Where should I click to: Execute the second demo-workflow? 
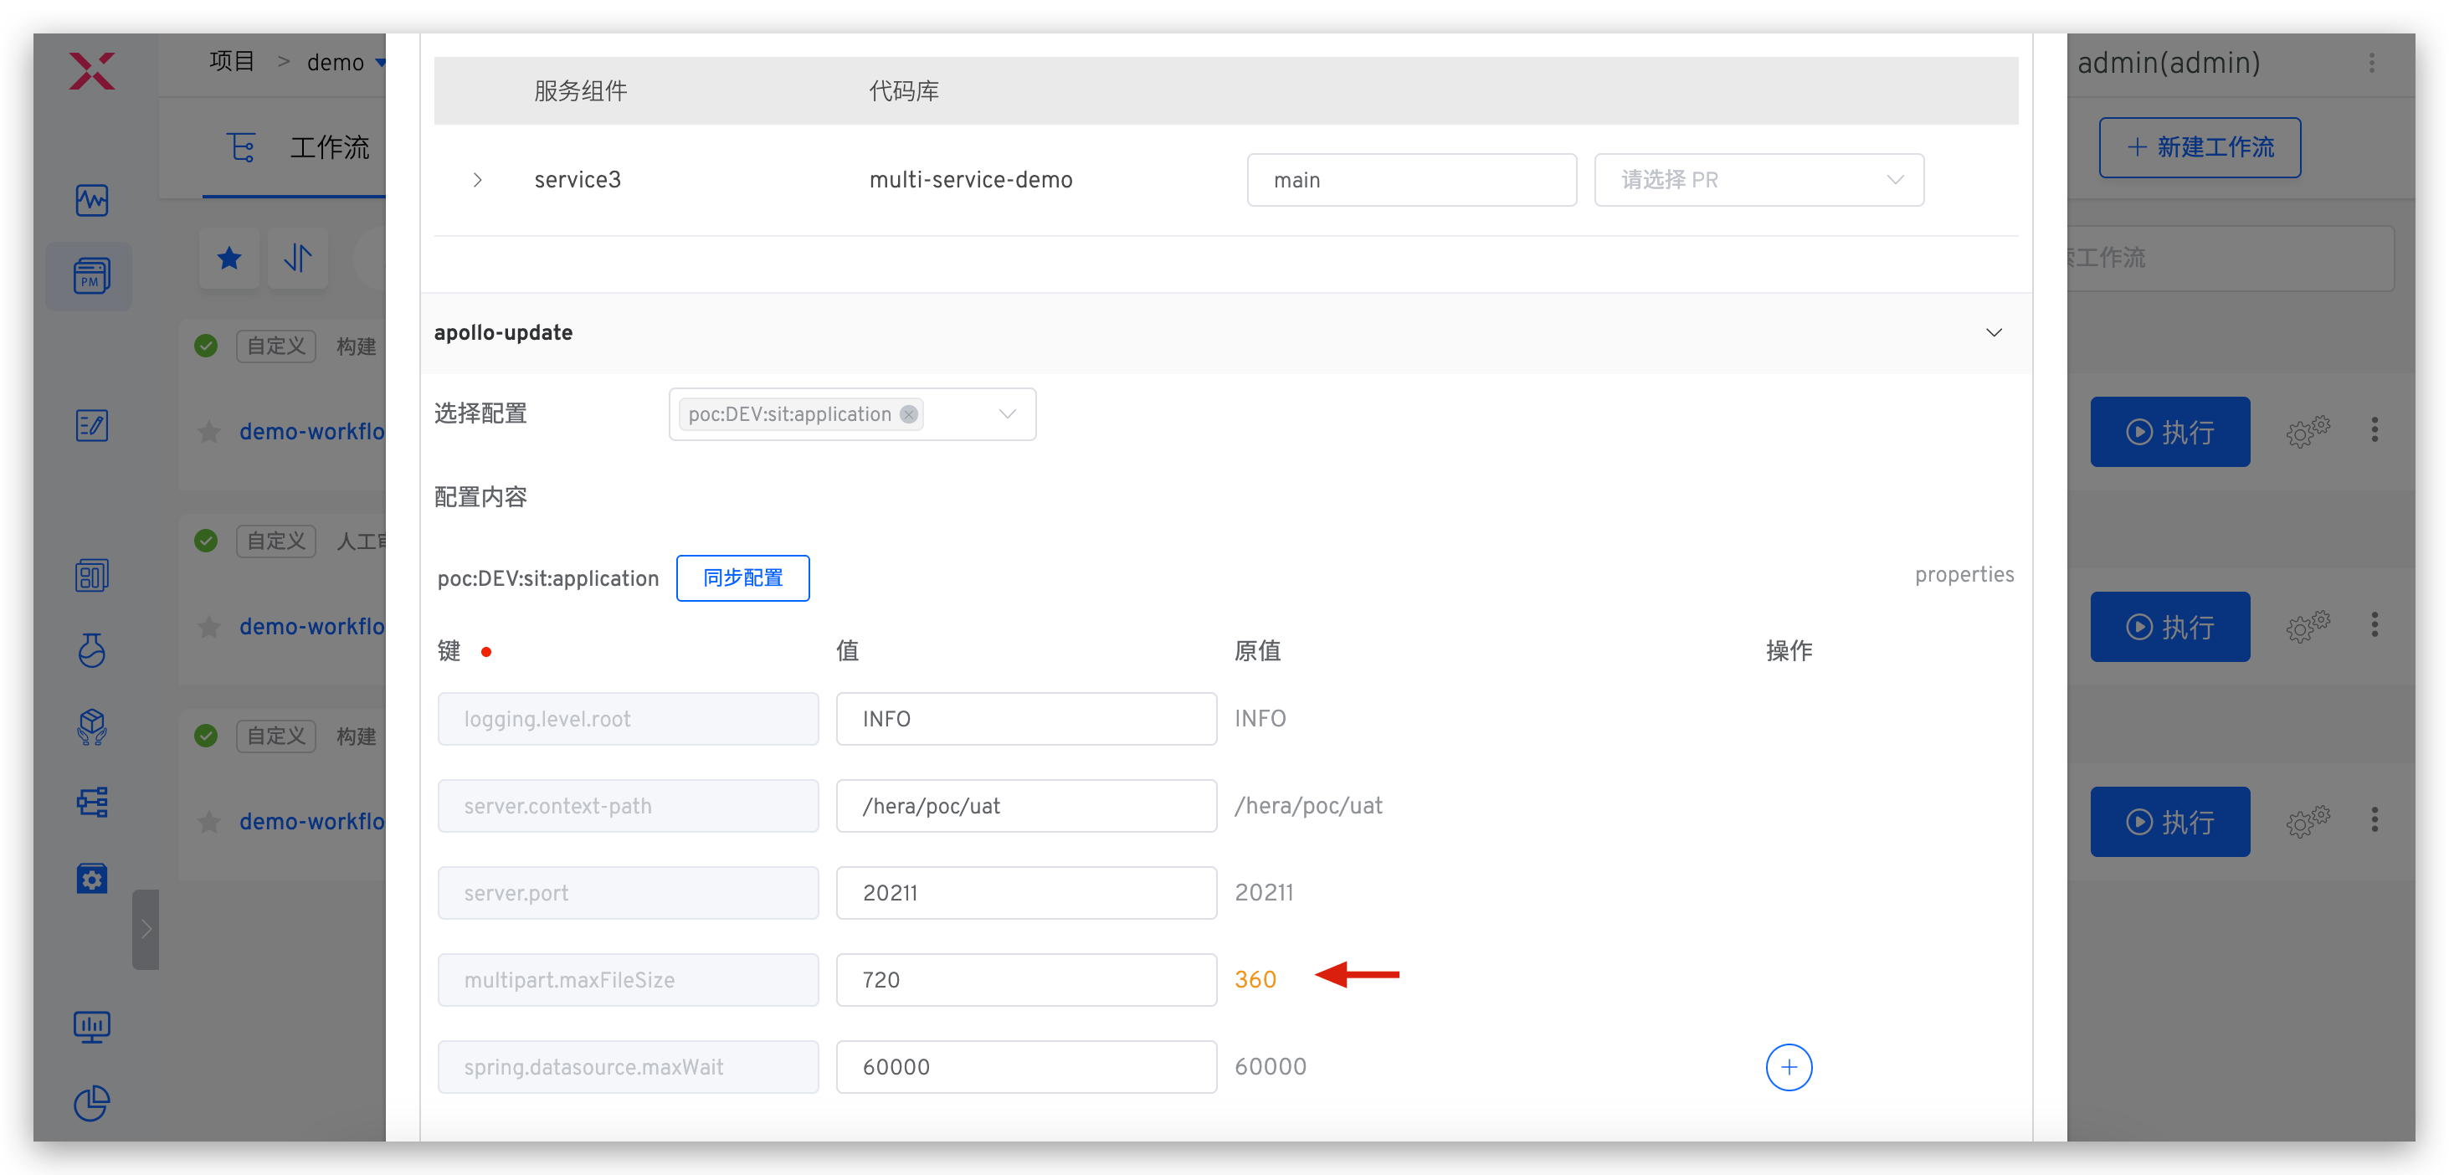[x=2169, y=627]
